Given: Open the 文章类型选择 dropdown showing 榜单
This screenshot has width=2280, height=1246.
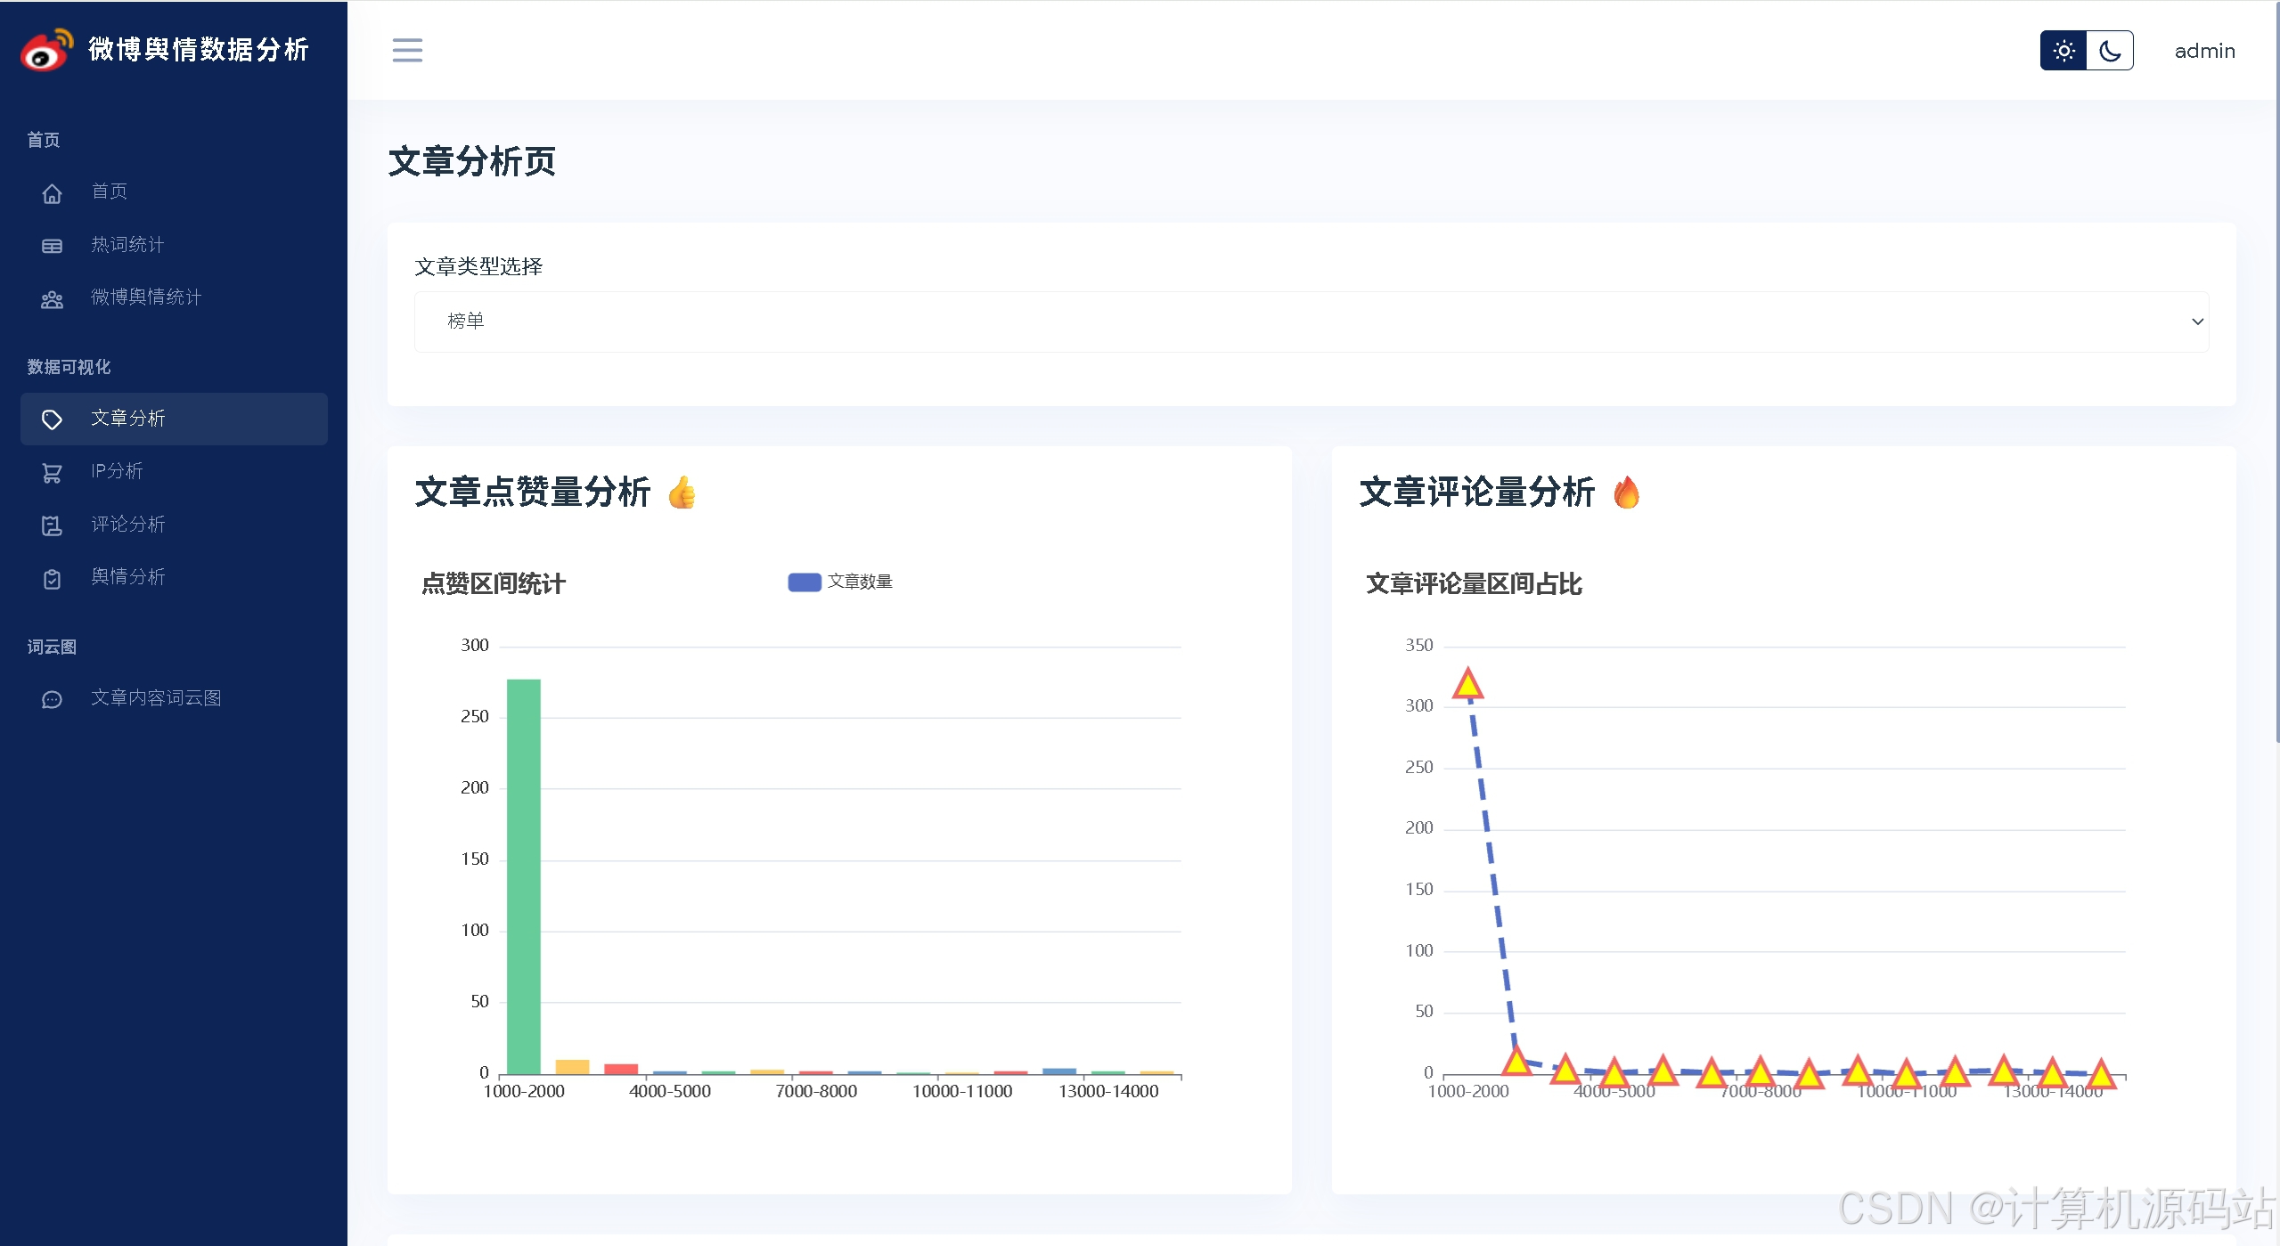Looking at the screenshot, I should [x=1310, y=322].
